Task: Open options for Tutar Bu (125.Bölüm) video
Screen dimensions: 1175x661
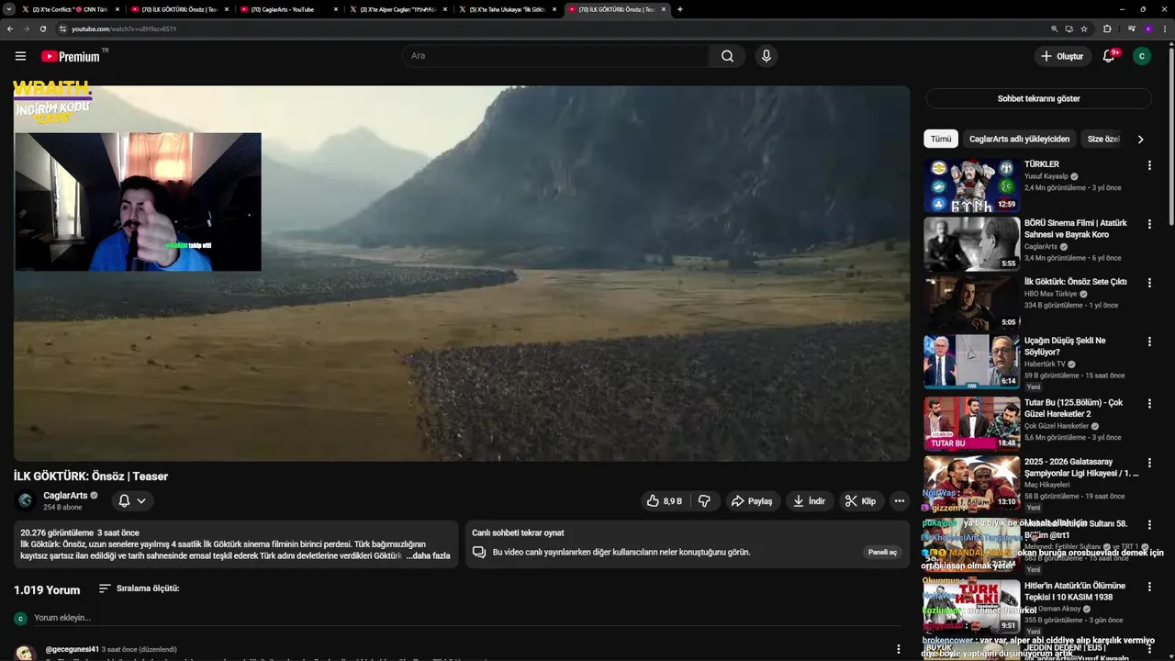Action: tap(1149, 404)
